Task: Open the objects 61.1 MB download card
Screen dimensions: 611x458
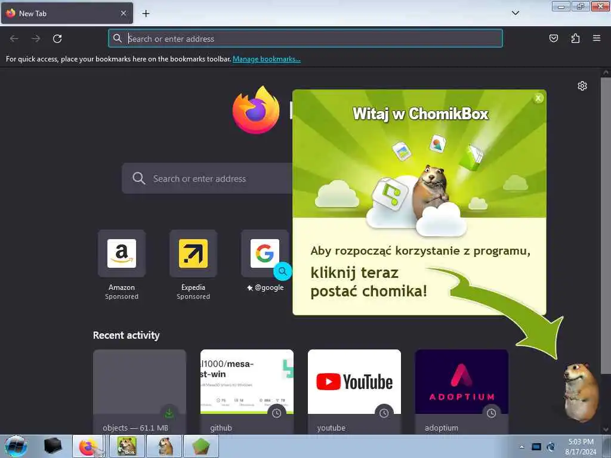Action: (140, 391)
